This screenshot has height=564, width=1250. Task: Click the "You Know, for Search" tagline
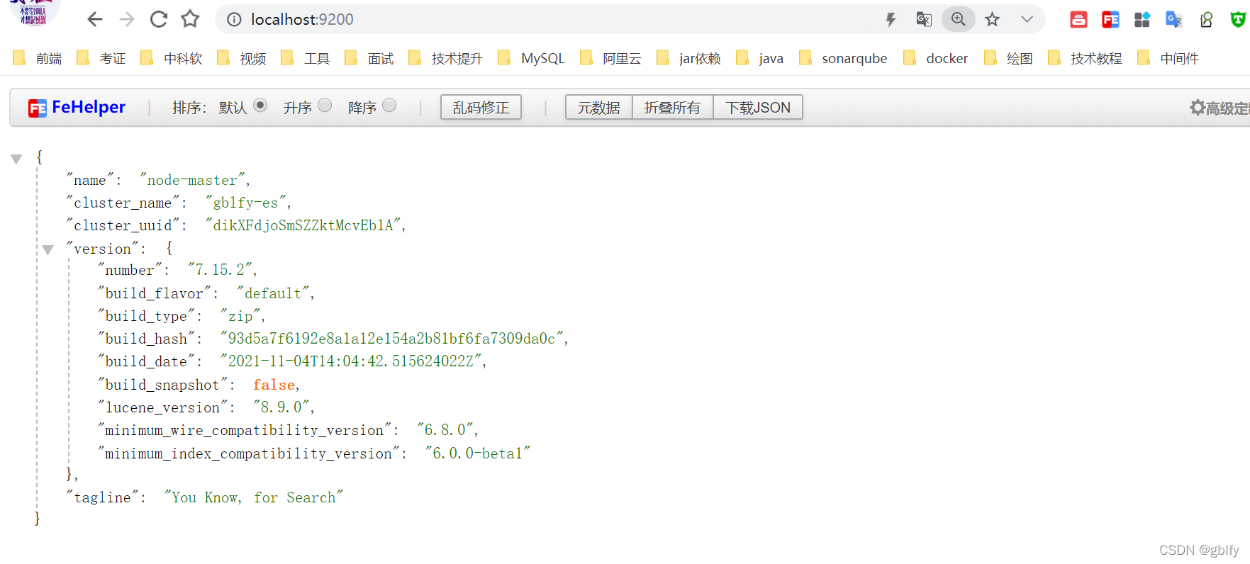tap(254, 497)
